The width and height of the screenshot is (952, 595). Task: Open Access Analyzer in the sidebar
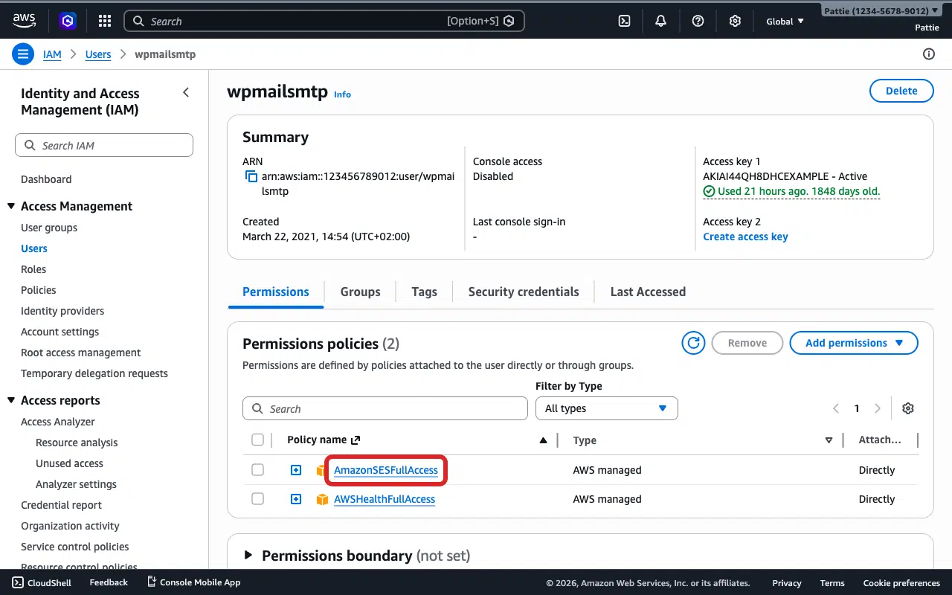[58, 422]
